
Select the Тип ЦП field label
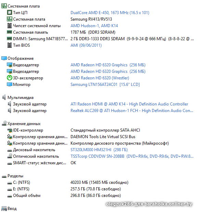20,13
